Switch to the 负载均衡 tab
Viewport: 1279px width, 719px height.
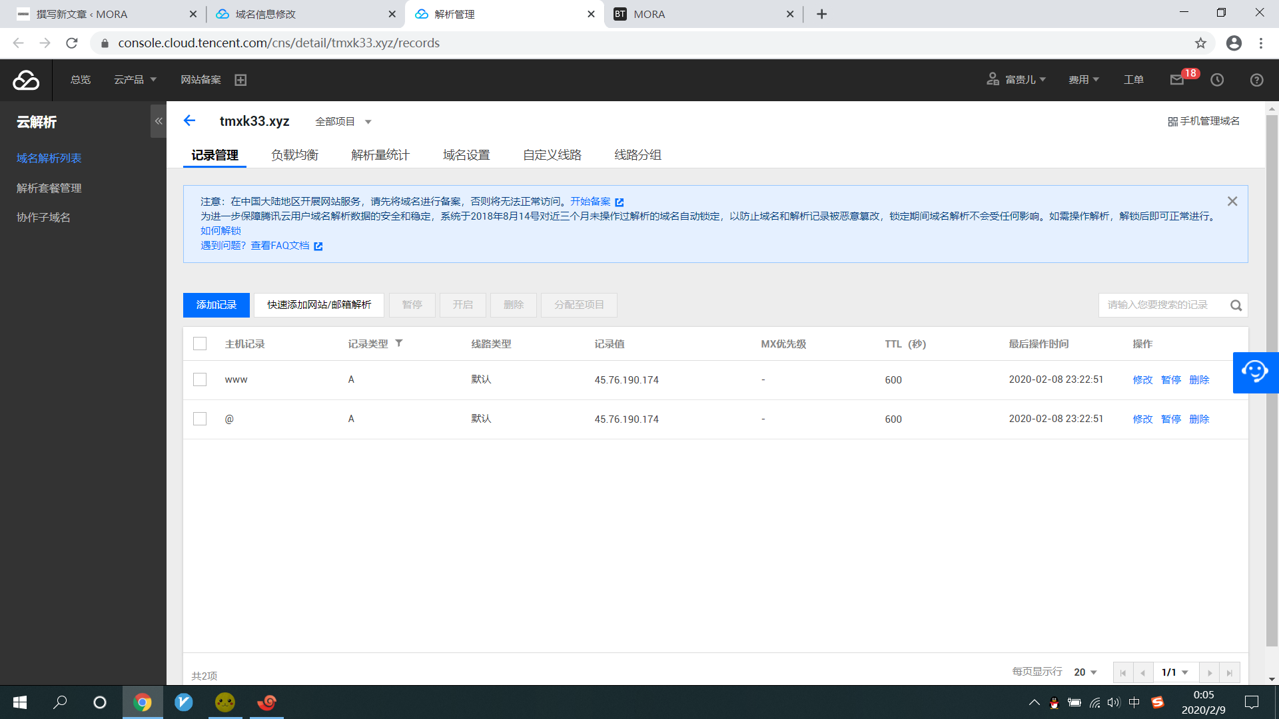[294, 155]
